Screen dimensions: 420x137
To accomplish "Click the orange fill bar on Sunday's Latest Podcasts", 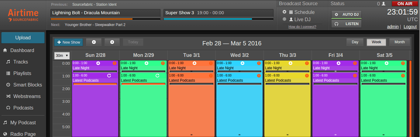I will [95, 84].
